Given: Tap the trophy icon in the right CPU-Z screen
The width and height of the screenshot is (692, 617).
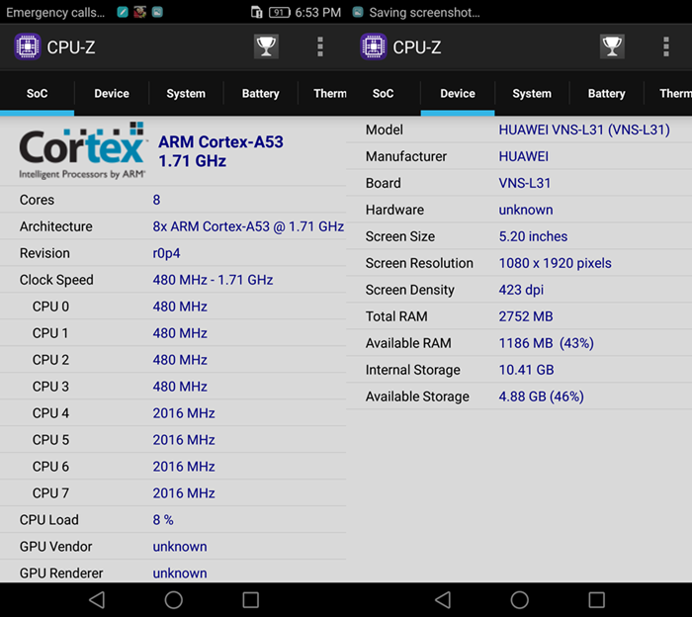Looking at the screenshot, I should 612,46.
